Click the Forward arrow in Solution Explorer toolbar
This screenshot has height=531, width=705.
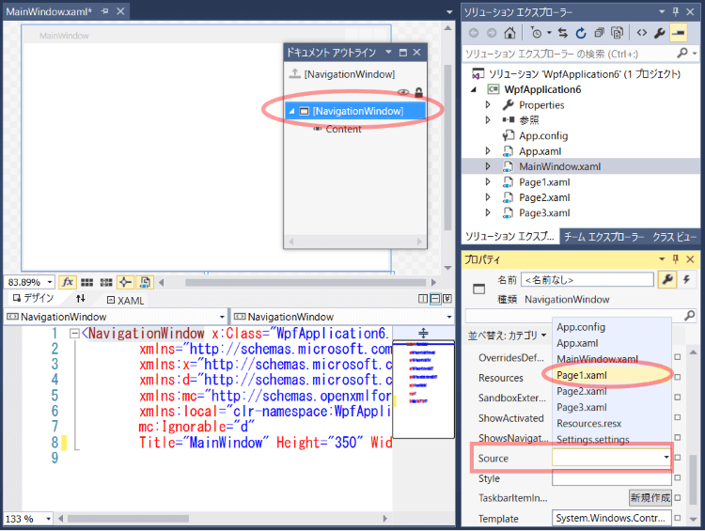492,33
